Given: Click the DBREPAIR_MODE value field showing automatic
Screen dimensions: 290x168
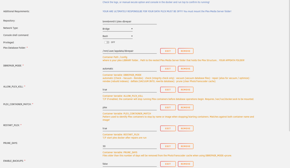Looking at the screenshot, I should point(129,69).
